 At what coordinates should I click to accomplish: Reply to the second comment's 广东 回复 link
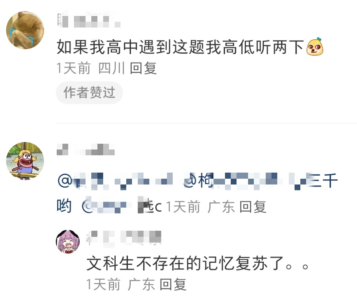(x=253, y=207)
